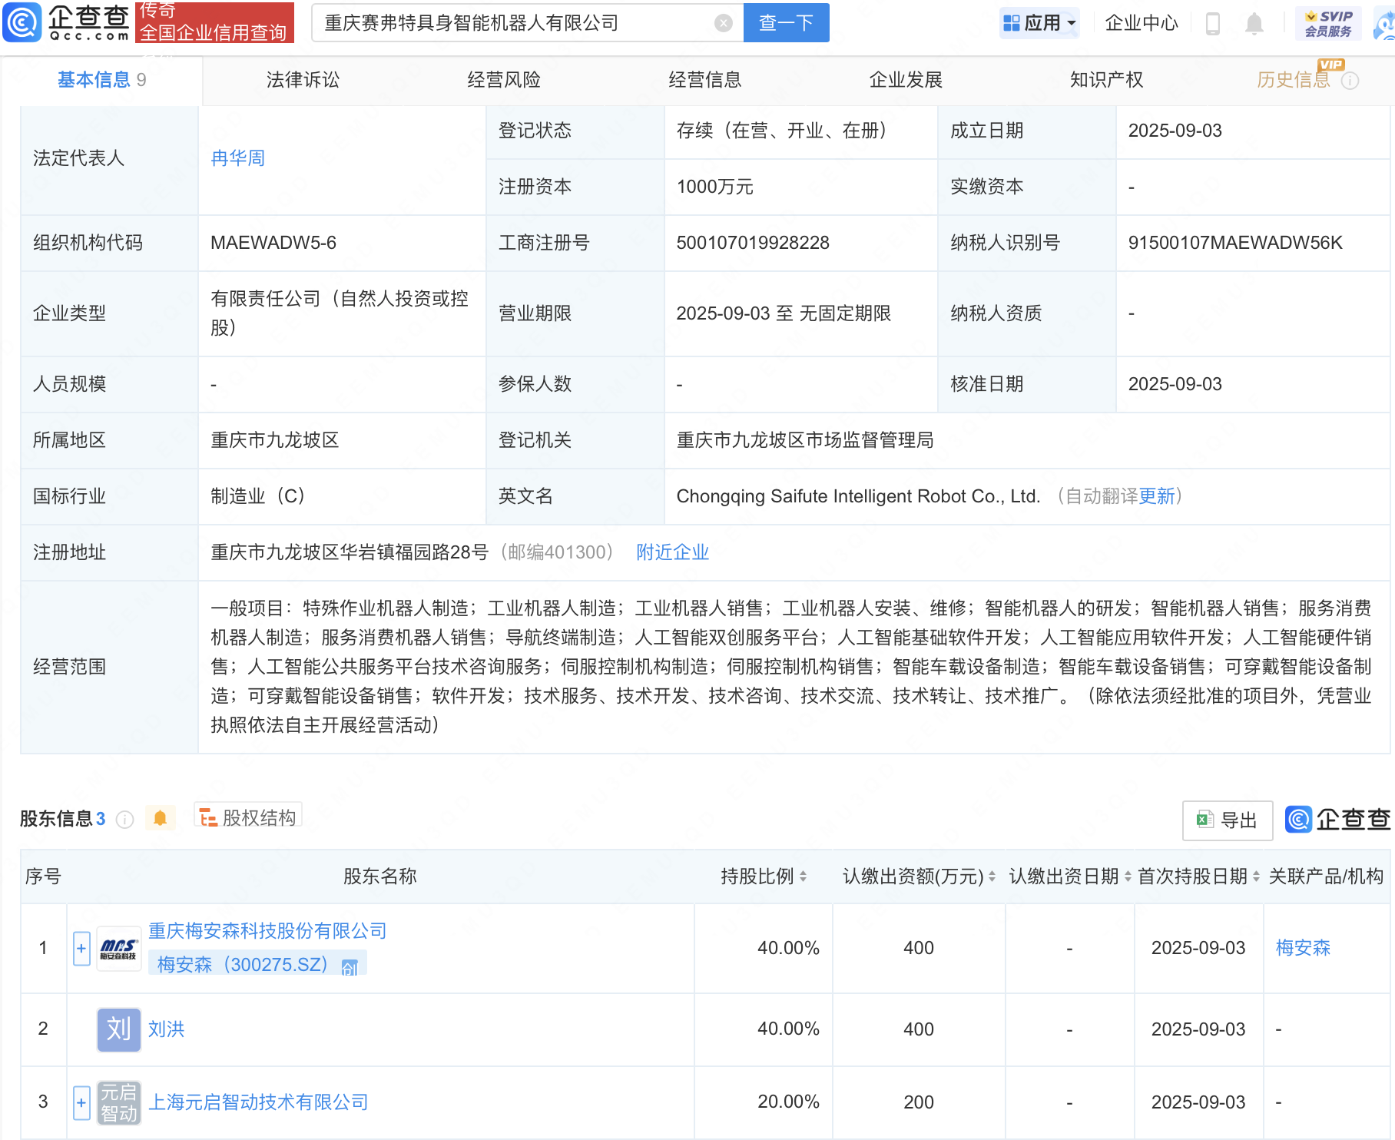Image resolution: width=1395 pixels, height=1140 pixels.
Task: Clear the search box text
Action: 723,23
